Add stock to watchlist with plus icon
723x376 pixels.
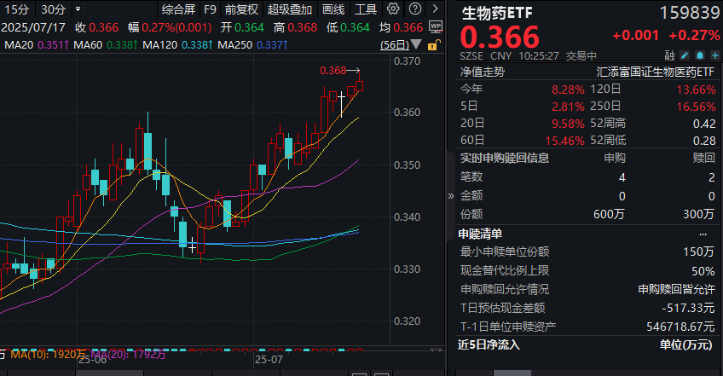pyautogui.click(x=715, y=55)
